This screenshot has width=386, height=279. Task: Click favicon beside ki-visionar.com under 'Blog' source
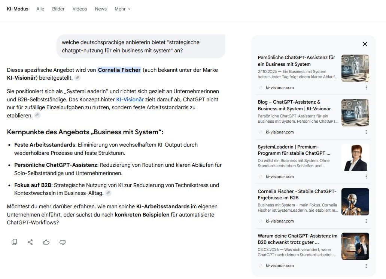[261, 132]
